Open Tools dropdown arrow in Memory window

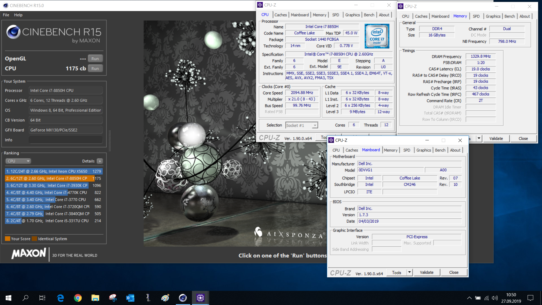[x=479, y=139]
